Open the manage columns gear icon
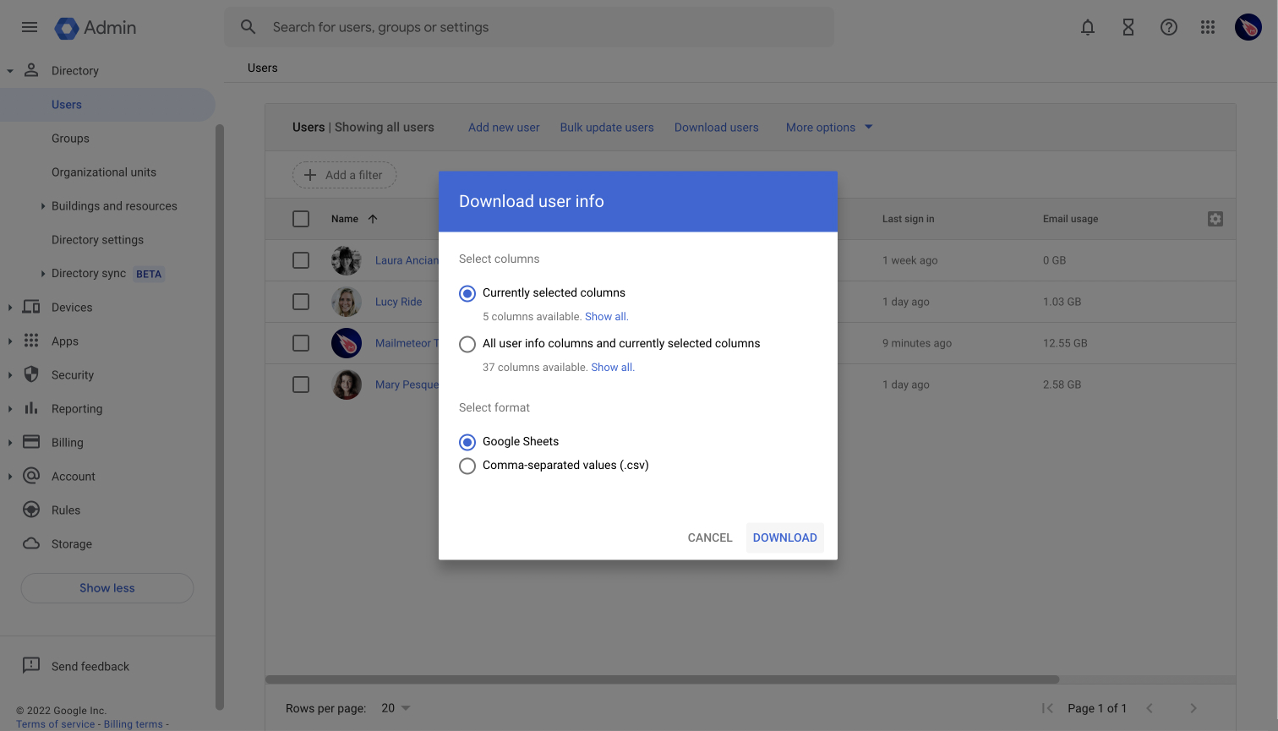This screenshot has height=731, width=1278. click(1215, 218)
